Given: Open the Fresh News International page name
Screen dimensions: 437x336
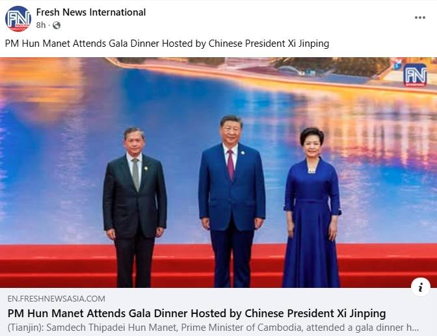Looking at the screenshot, I should 91,12.
